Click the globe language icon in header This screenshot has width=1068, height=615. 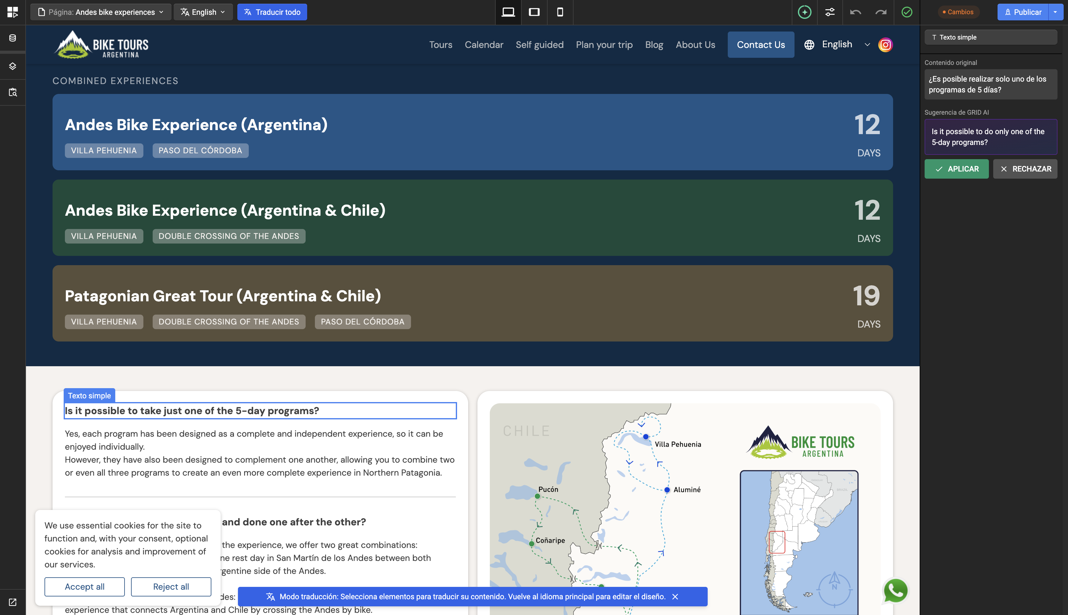pyautogui.click(x=809, y=45)
